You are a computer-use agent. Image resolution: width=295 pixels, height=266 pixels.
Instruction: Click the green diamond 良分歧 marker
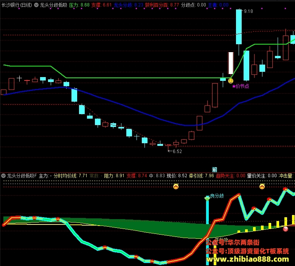[x=207, y=198]
